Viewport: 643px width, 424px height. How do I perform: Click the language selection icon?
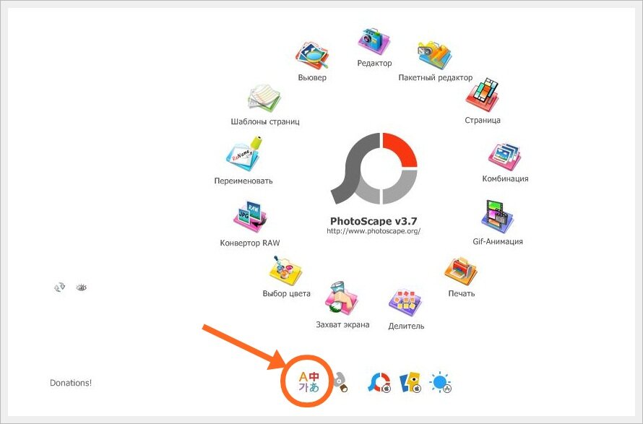[x=308, y=382]
